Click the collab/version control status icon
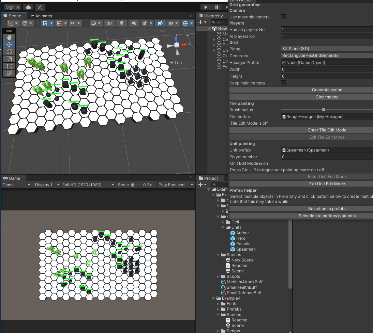Image resolution: width=373 pixels, height=333 pixels. coord(40,7)
